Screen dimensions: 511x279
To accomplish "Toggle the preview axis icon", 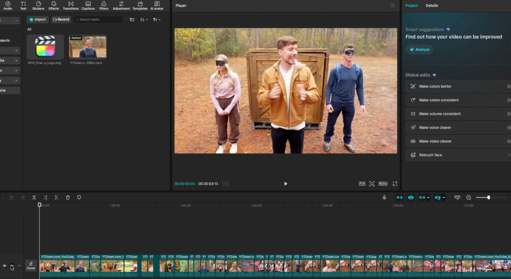I will point(437,198).
